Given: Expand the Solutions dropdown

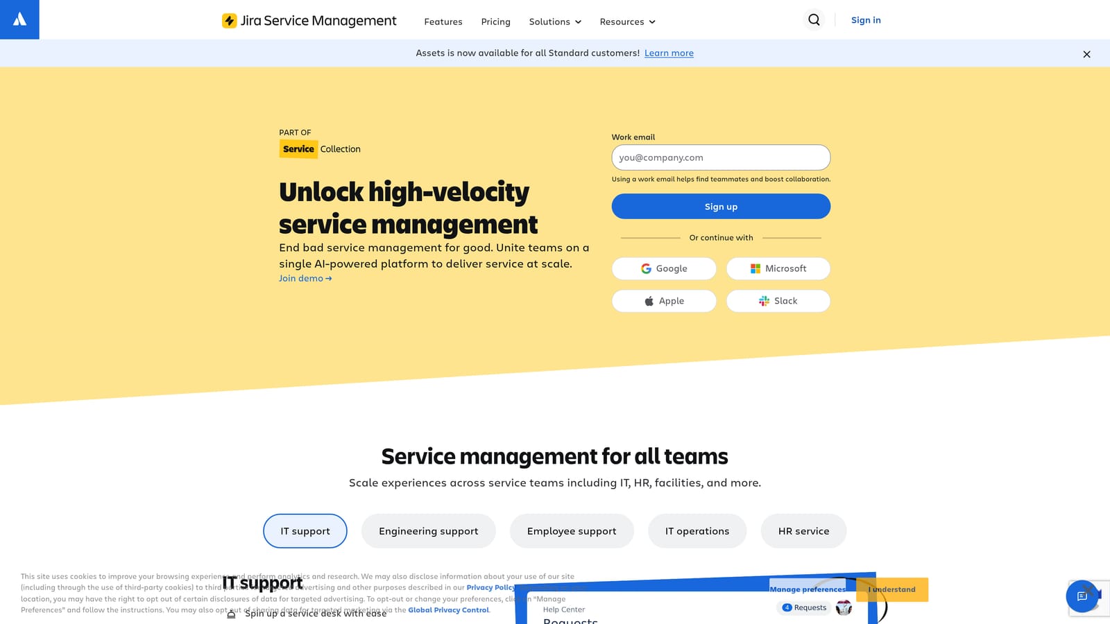Looking at the screenshot, I should pyautogui.click(x=555, y=21).
